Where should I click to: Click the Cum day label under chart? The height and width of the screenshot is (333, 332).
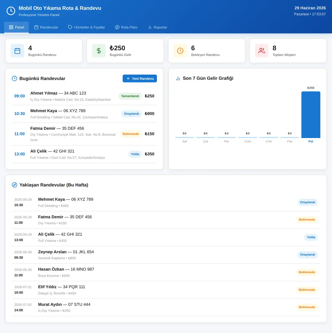click(x=248, y=141)
